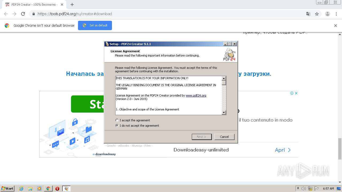The width and height of the screenshot is (342, 192).
Task: Open the translate page icon
Action: click(x=308, y=14)
